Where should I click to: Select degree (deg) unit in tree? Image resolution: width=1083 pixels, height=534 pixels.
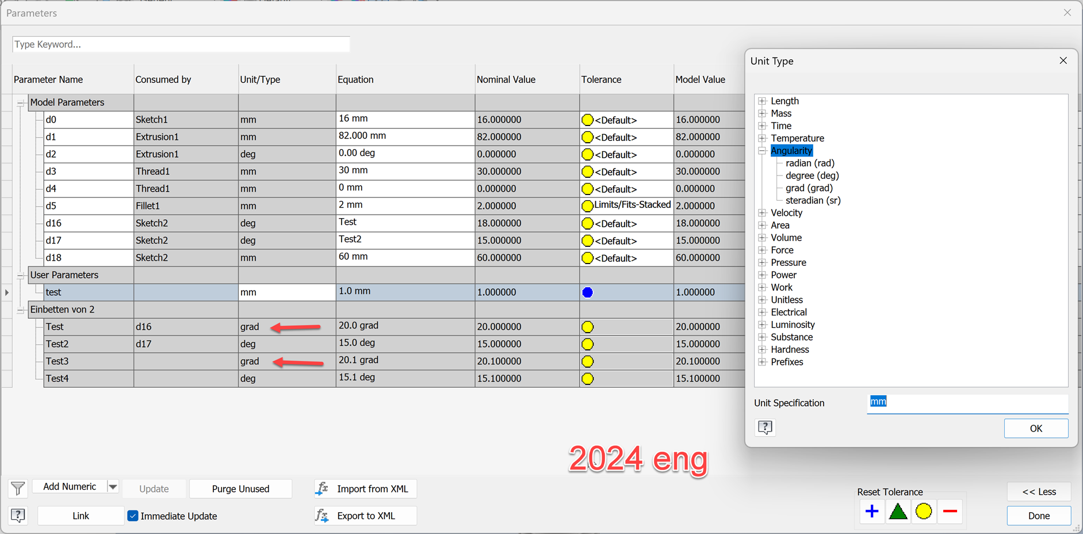(x=812, y=176)
